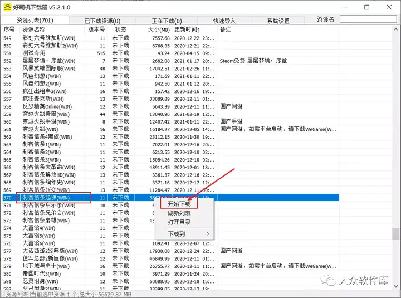Choose 打开目录 in the context menu
The height and width of the screenshot is (298, 401).
(x=179, y=222)
